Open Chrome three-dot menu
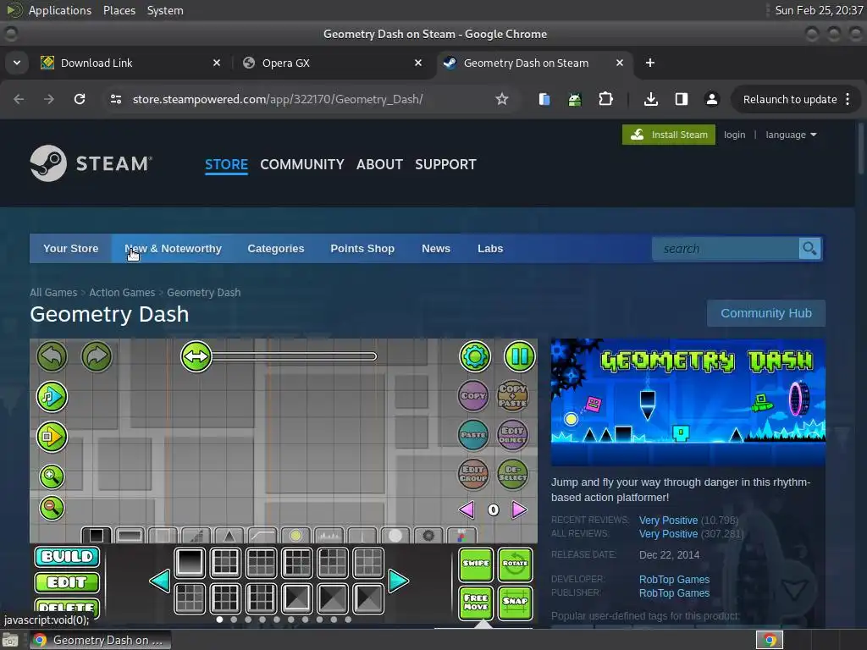This screenshot has width=867, height=650. point(848,99)
